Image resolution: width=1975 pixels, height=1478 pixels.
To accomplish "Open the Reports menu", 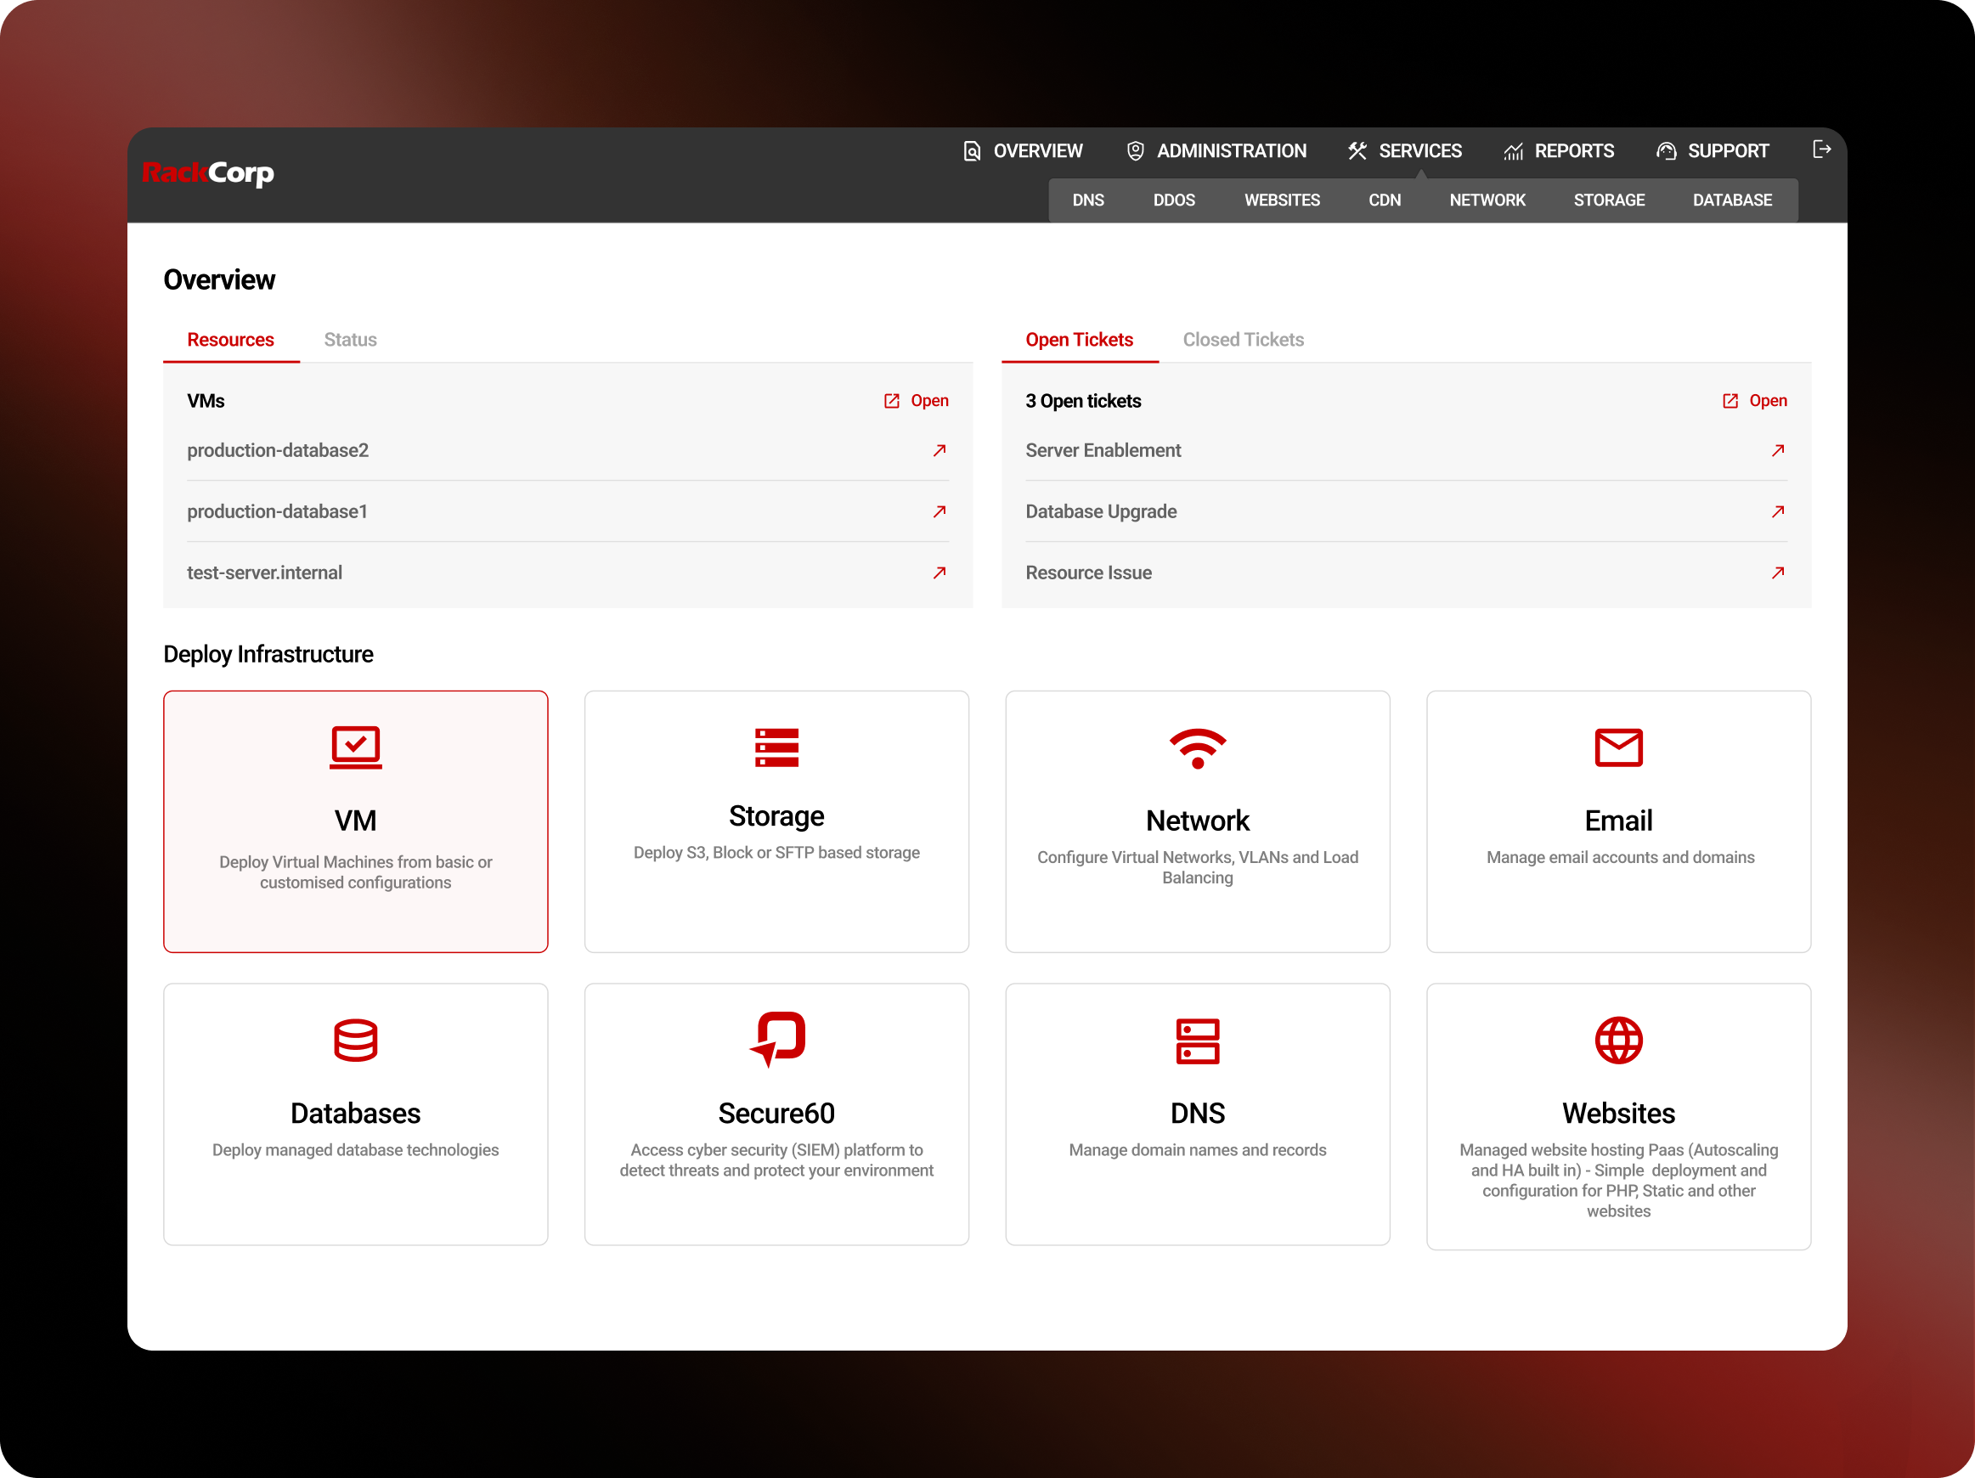I will click(1559, 151).
